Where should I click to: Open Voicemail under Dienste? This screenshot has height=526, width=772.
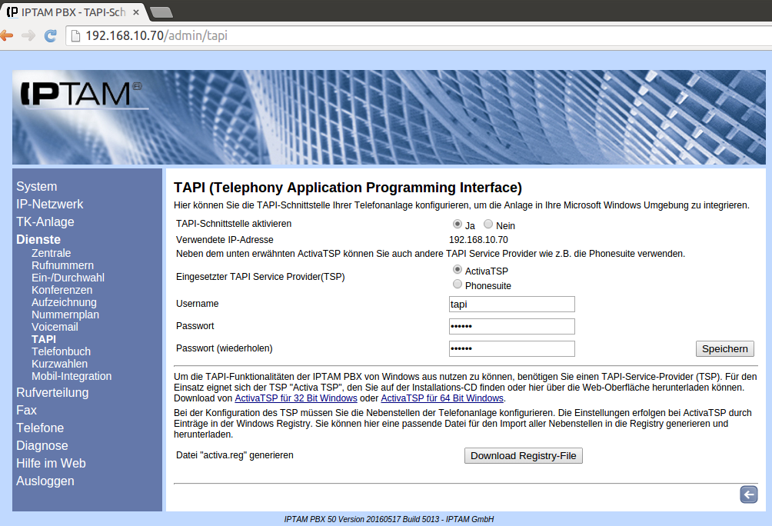(55, 327)
